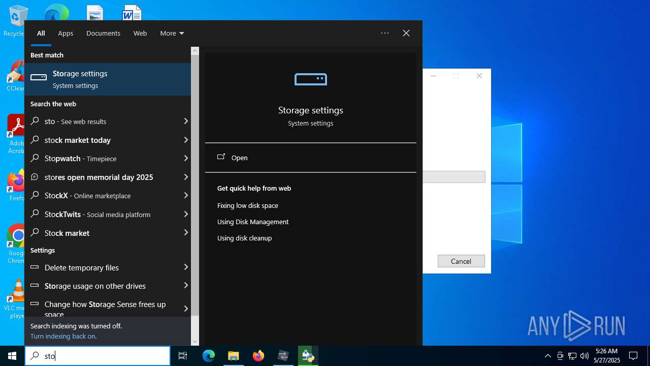Click the network icon in the system tray

(x=572, y=356)
